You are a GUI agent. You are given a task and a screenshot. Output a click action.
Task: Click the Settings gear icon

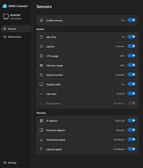5,163
